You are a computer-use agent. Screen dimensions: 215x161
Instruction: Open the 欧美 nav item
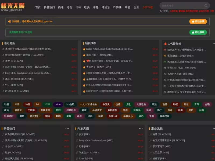[x=87, y=7]
